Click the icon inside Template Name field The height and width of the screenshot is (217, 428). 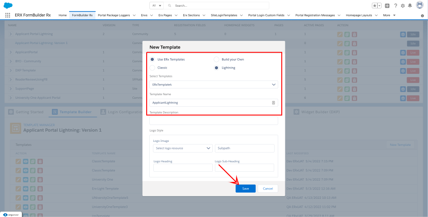pos(273,103)
